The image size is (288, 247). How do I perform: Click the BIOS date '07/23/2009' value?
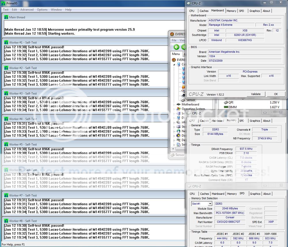[x=216, y=61]
